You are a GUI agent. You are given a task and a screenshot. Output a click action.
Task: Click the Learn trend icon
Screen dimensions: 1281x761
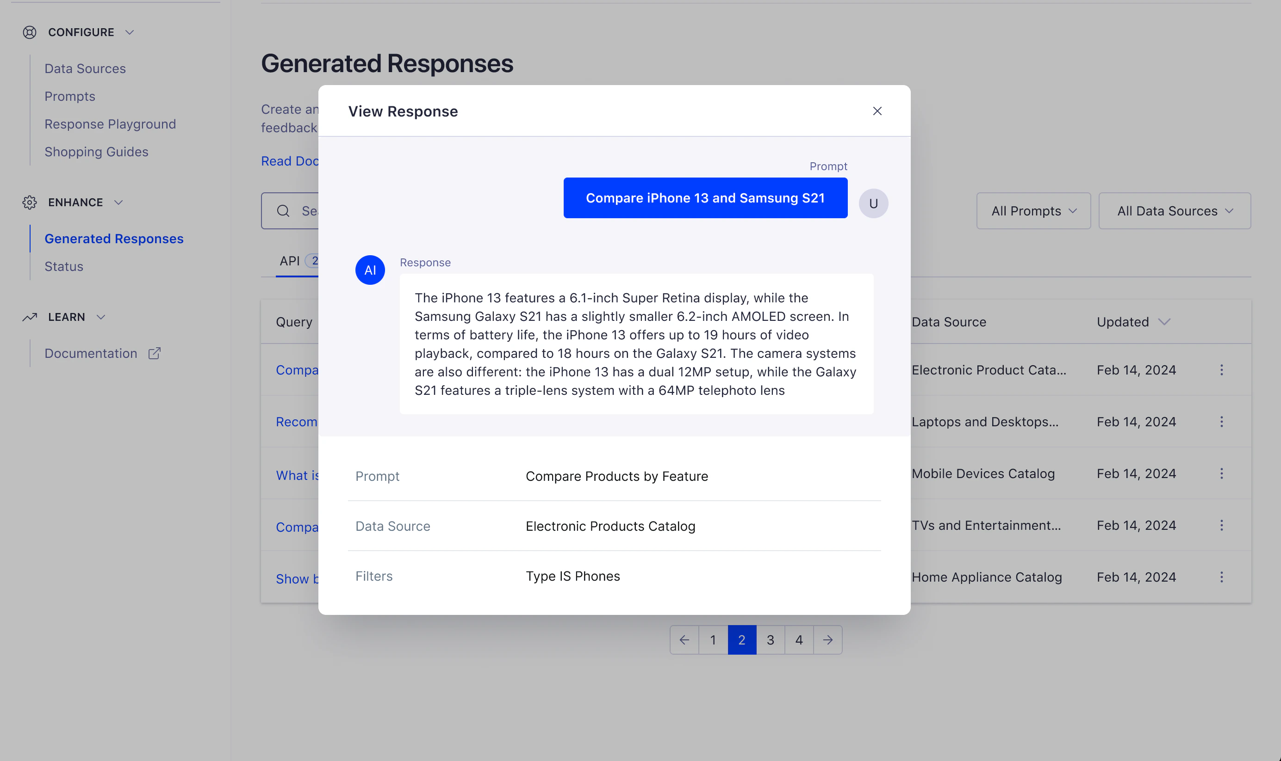[x=30, y=317]
